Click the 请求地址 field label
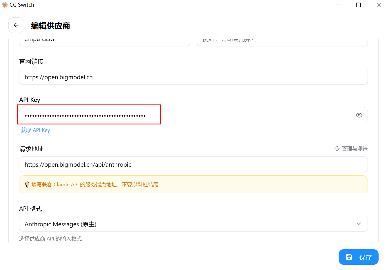This screenshot has height=270, width=389. pyautogui.click(x=31, y=149)
